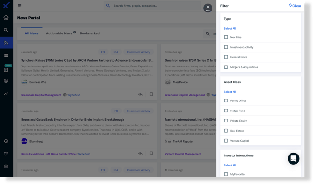
Task: Open the Synchron link in the Bezos card
Action: point(84,154)
